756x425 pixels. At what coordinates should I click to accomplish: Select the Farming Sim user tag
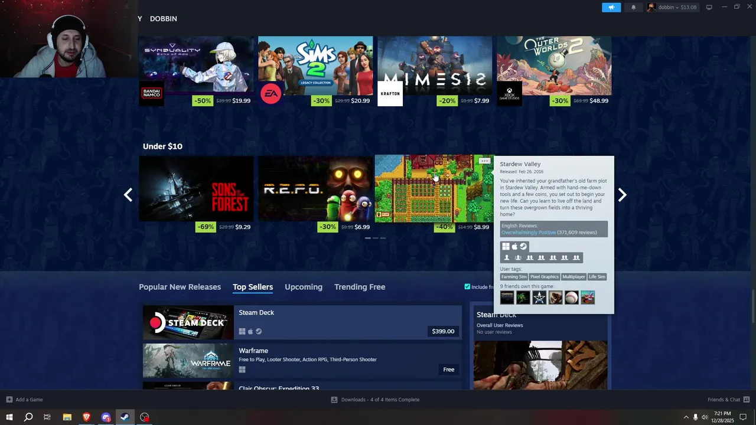(x=514, y=277)
